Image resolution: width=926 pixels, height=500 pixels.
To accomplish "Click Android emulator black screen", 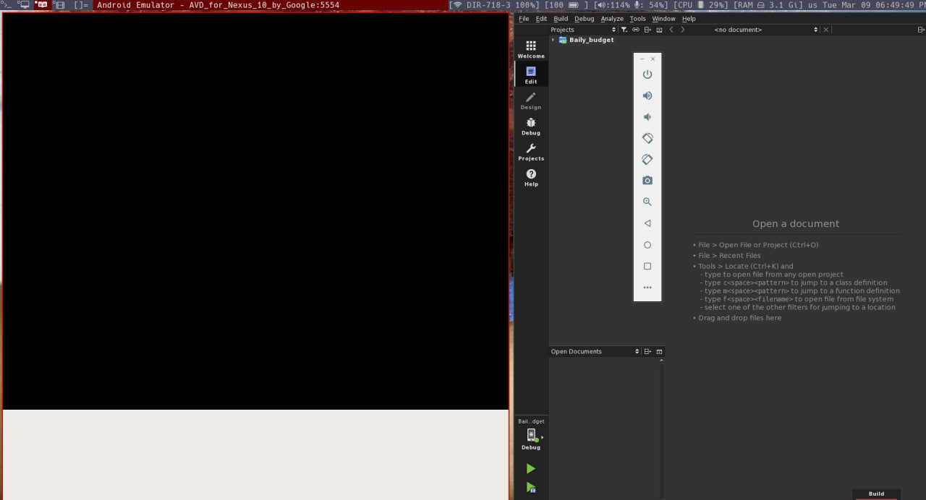I will point(255,211).
